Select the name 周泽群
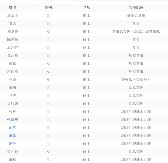The image size is (168, 163). point(13,47)
